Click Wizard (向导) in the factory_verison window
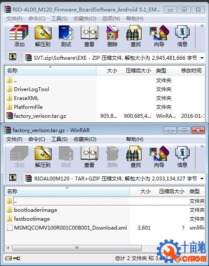Screen dimensions: 209x266 159,157
